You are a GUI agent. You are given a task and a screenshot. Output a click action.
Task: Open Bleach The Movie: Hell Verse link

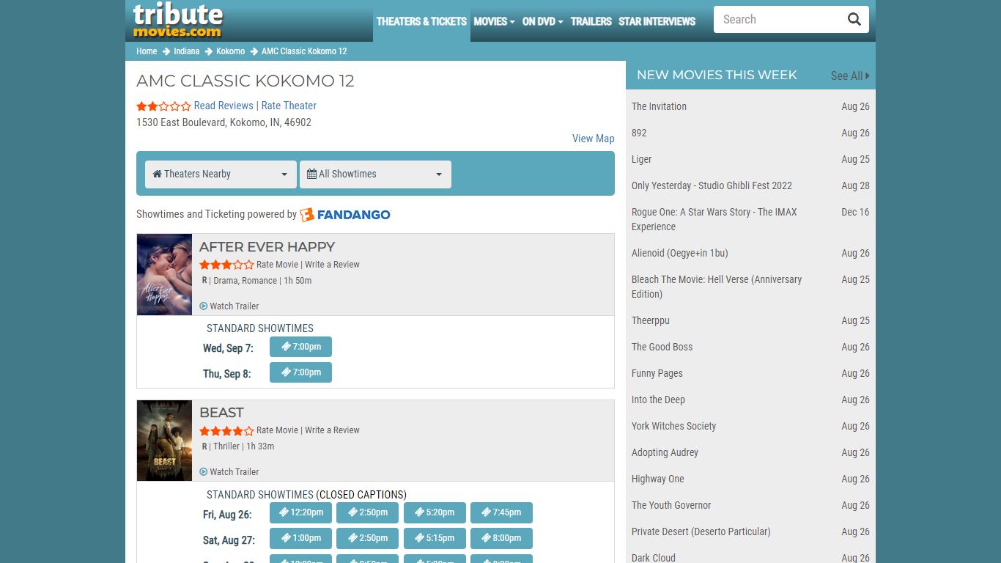pyautogui.click(x=717, y=287)
